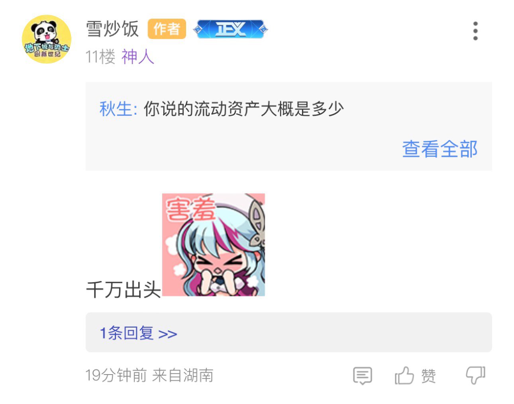Tap the orange 作者 author badge
514x404 pixels.
pos(167,29)
